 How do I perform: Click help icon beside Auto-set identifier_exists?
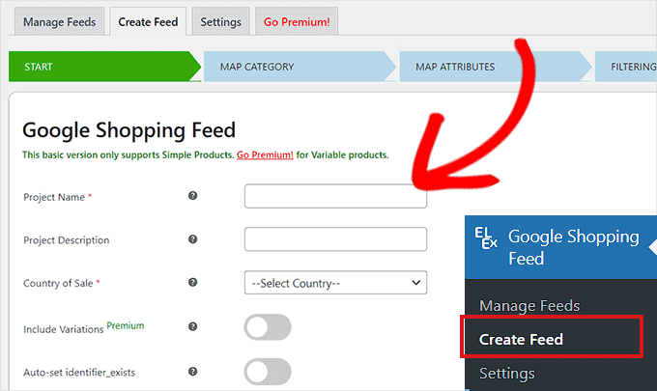192,371
